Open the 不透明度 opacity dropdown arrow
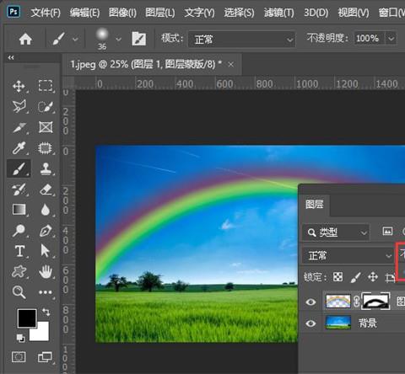This screenshot has height=374, width=405. tap(391, 38)
